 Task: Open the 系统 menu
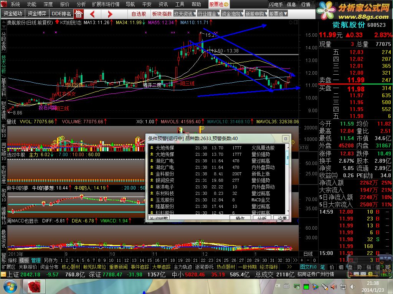point(15,4)
